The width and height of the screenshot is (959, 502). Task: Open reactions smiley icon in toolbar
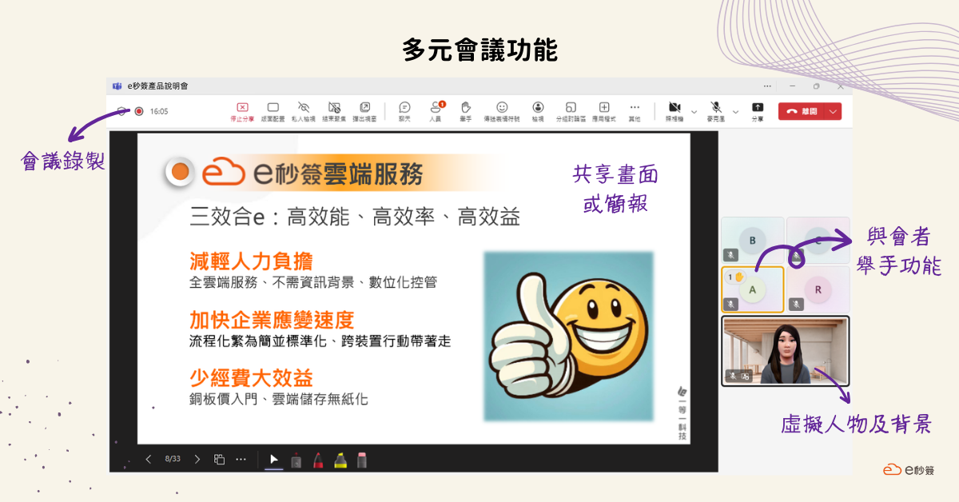pos(502,107)
